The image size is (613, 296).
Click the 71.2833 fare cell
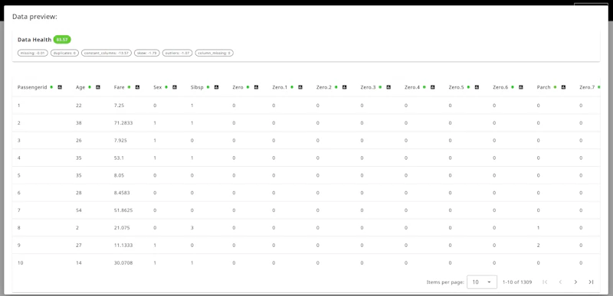click(123, 123)
